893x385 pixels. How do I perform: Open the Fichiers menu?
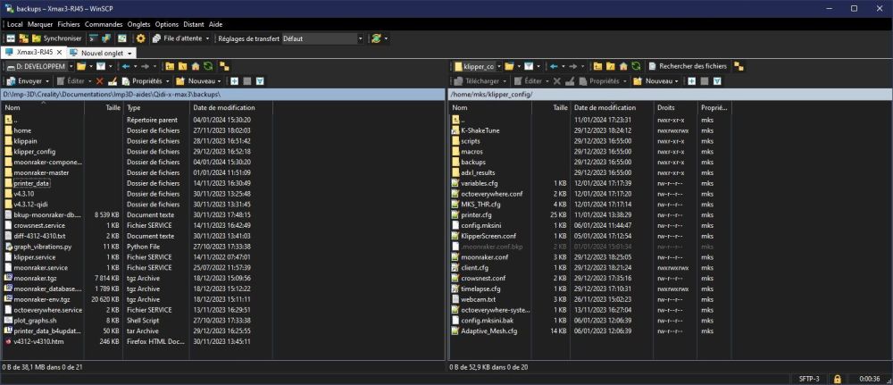pos(69,24)
